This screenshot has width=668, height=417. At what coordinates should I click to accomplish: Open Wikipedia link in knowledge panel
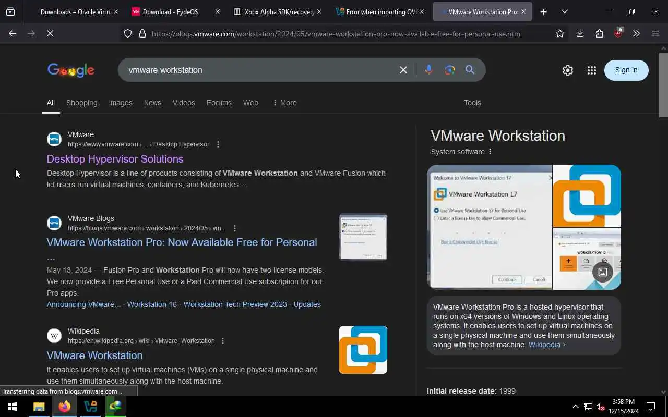546,345
